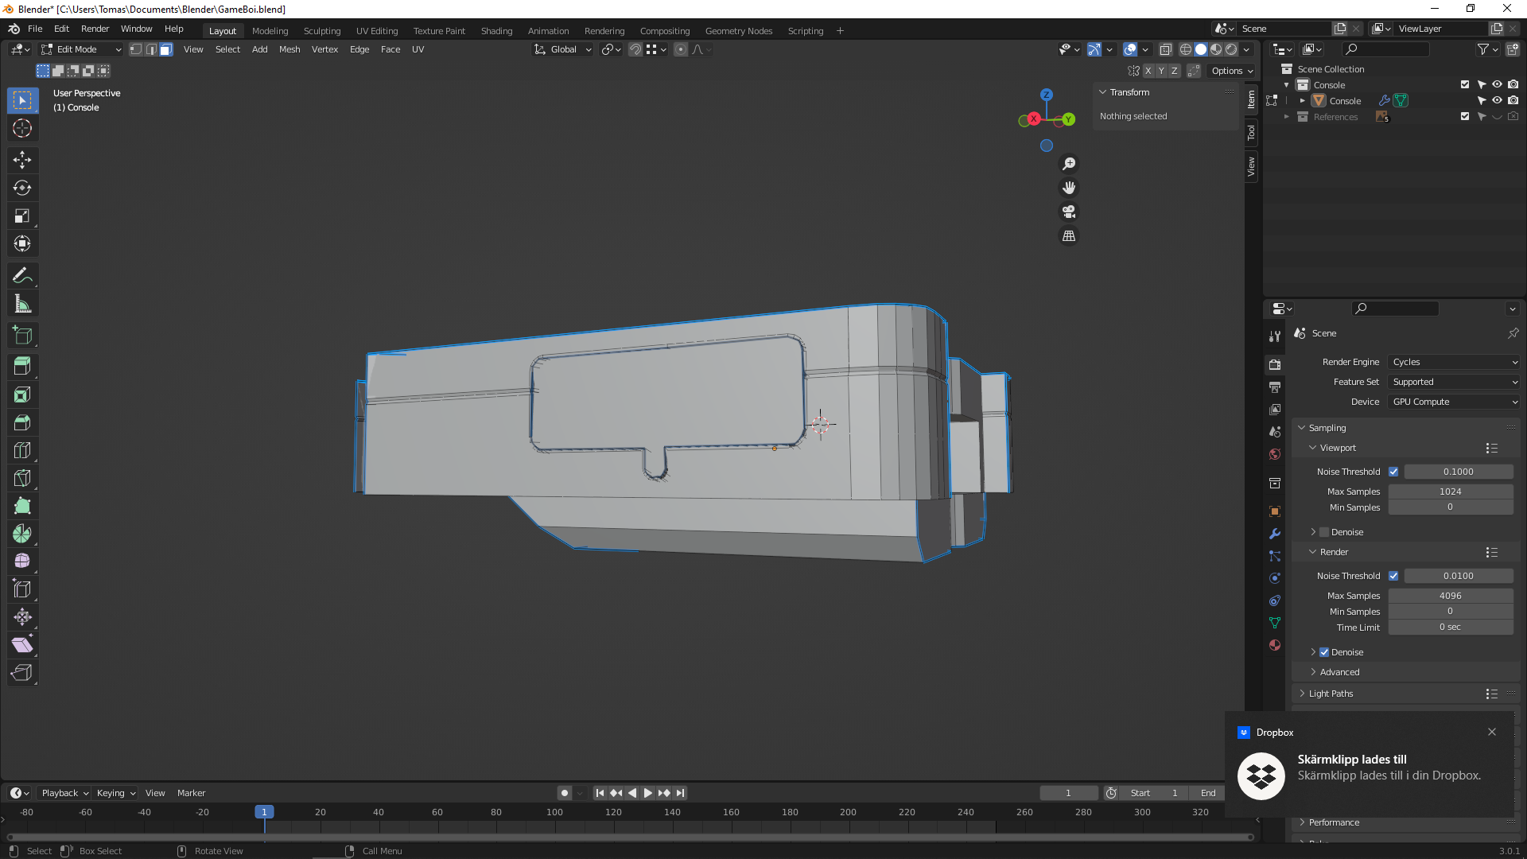The height and width of the screenshot is (859, 1527).
Task: Uncheck the Render Denoise checkbox
Action: (1324, 652)
